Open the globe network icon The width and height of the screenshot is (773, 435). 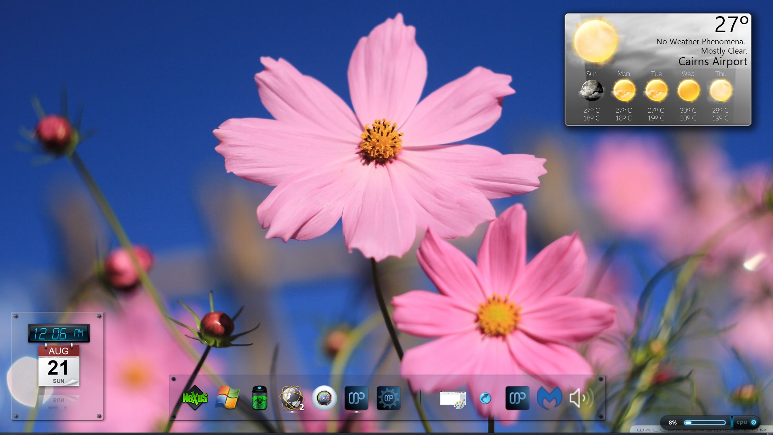291,398
